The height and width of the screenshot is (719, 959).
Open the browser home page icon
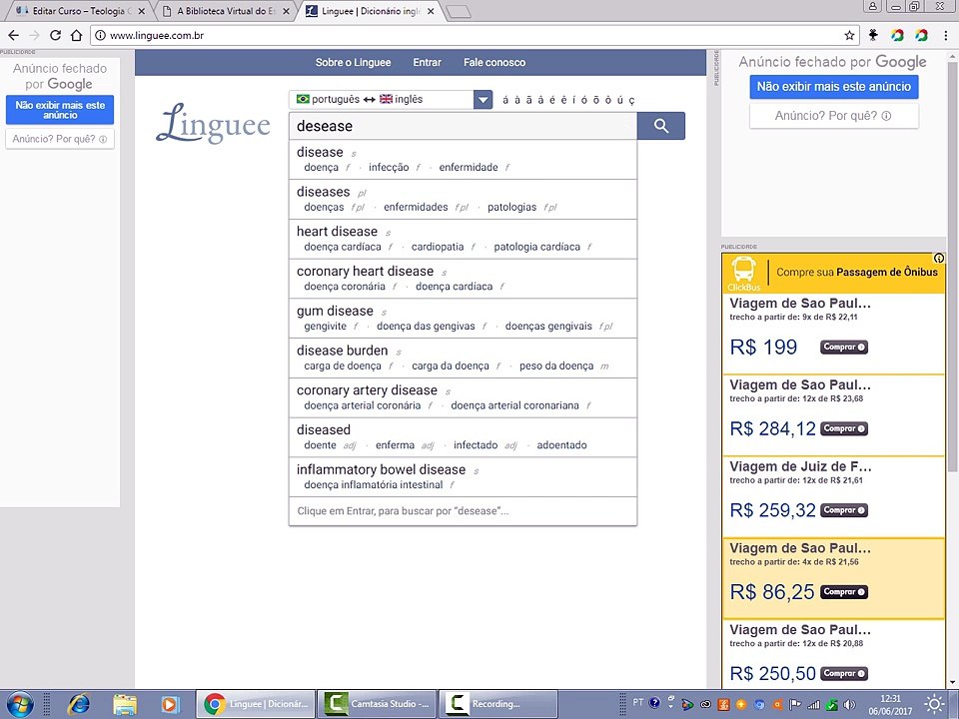click(77, 36)
